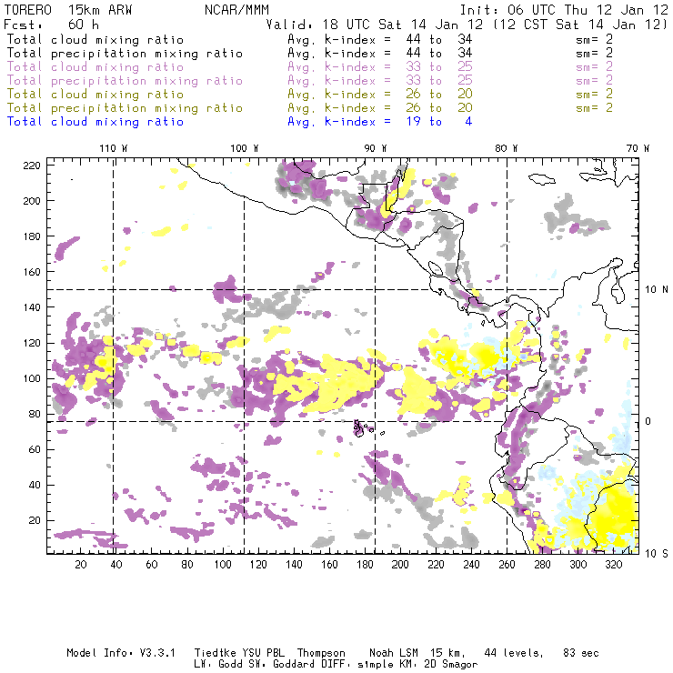Click the "10 S" latitude label

(657, 553)
